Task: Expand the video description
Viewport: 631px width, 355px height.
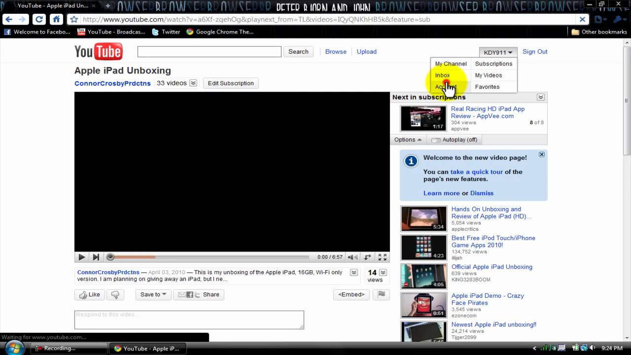Action: pyautogui.click(x=353, y=273)
